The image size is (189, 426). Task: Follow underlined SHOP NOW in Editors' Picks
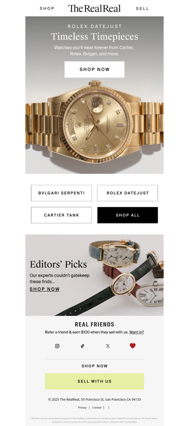(44, 289)
